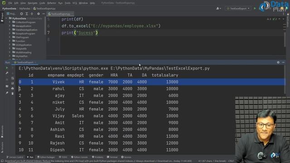
Task: Click the status bar tool window toggle icon
Action: click(2, 161)
